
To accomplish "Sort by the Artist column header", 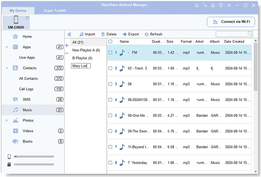I will (201, 41).
